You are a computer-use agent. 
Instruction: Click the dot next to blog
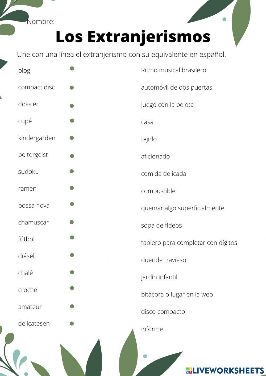point(72,69)
